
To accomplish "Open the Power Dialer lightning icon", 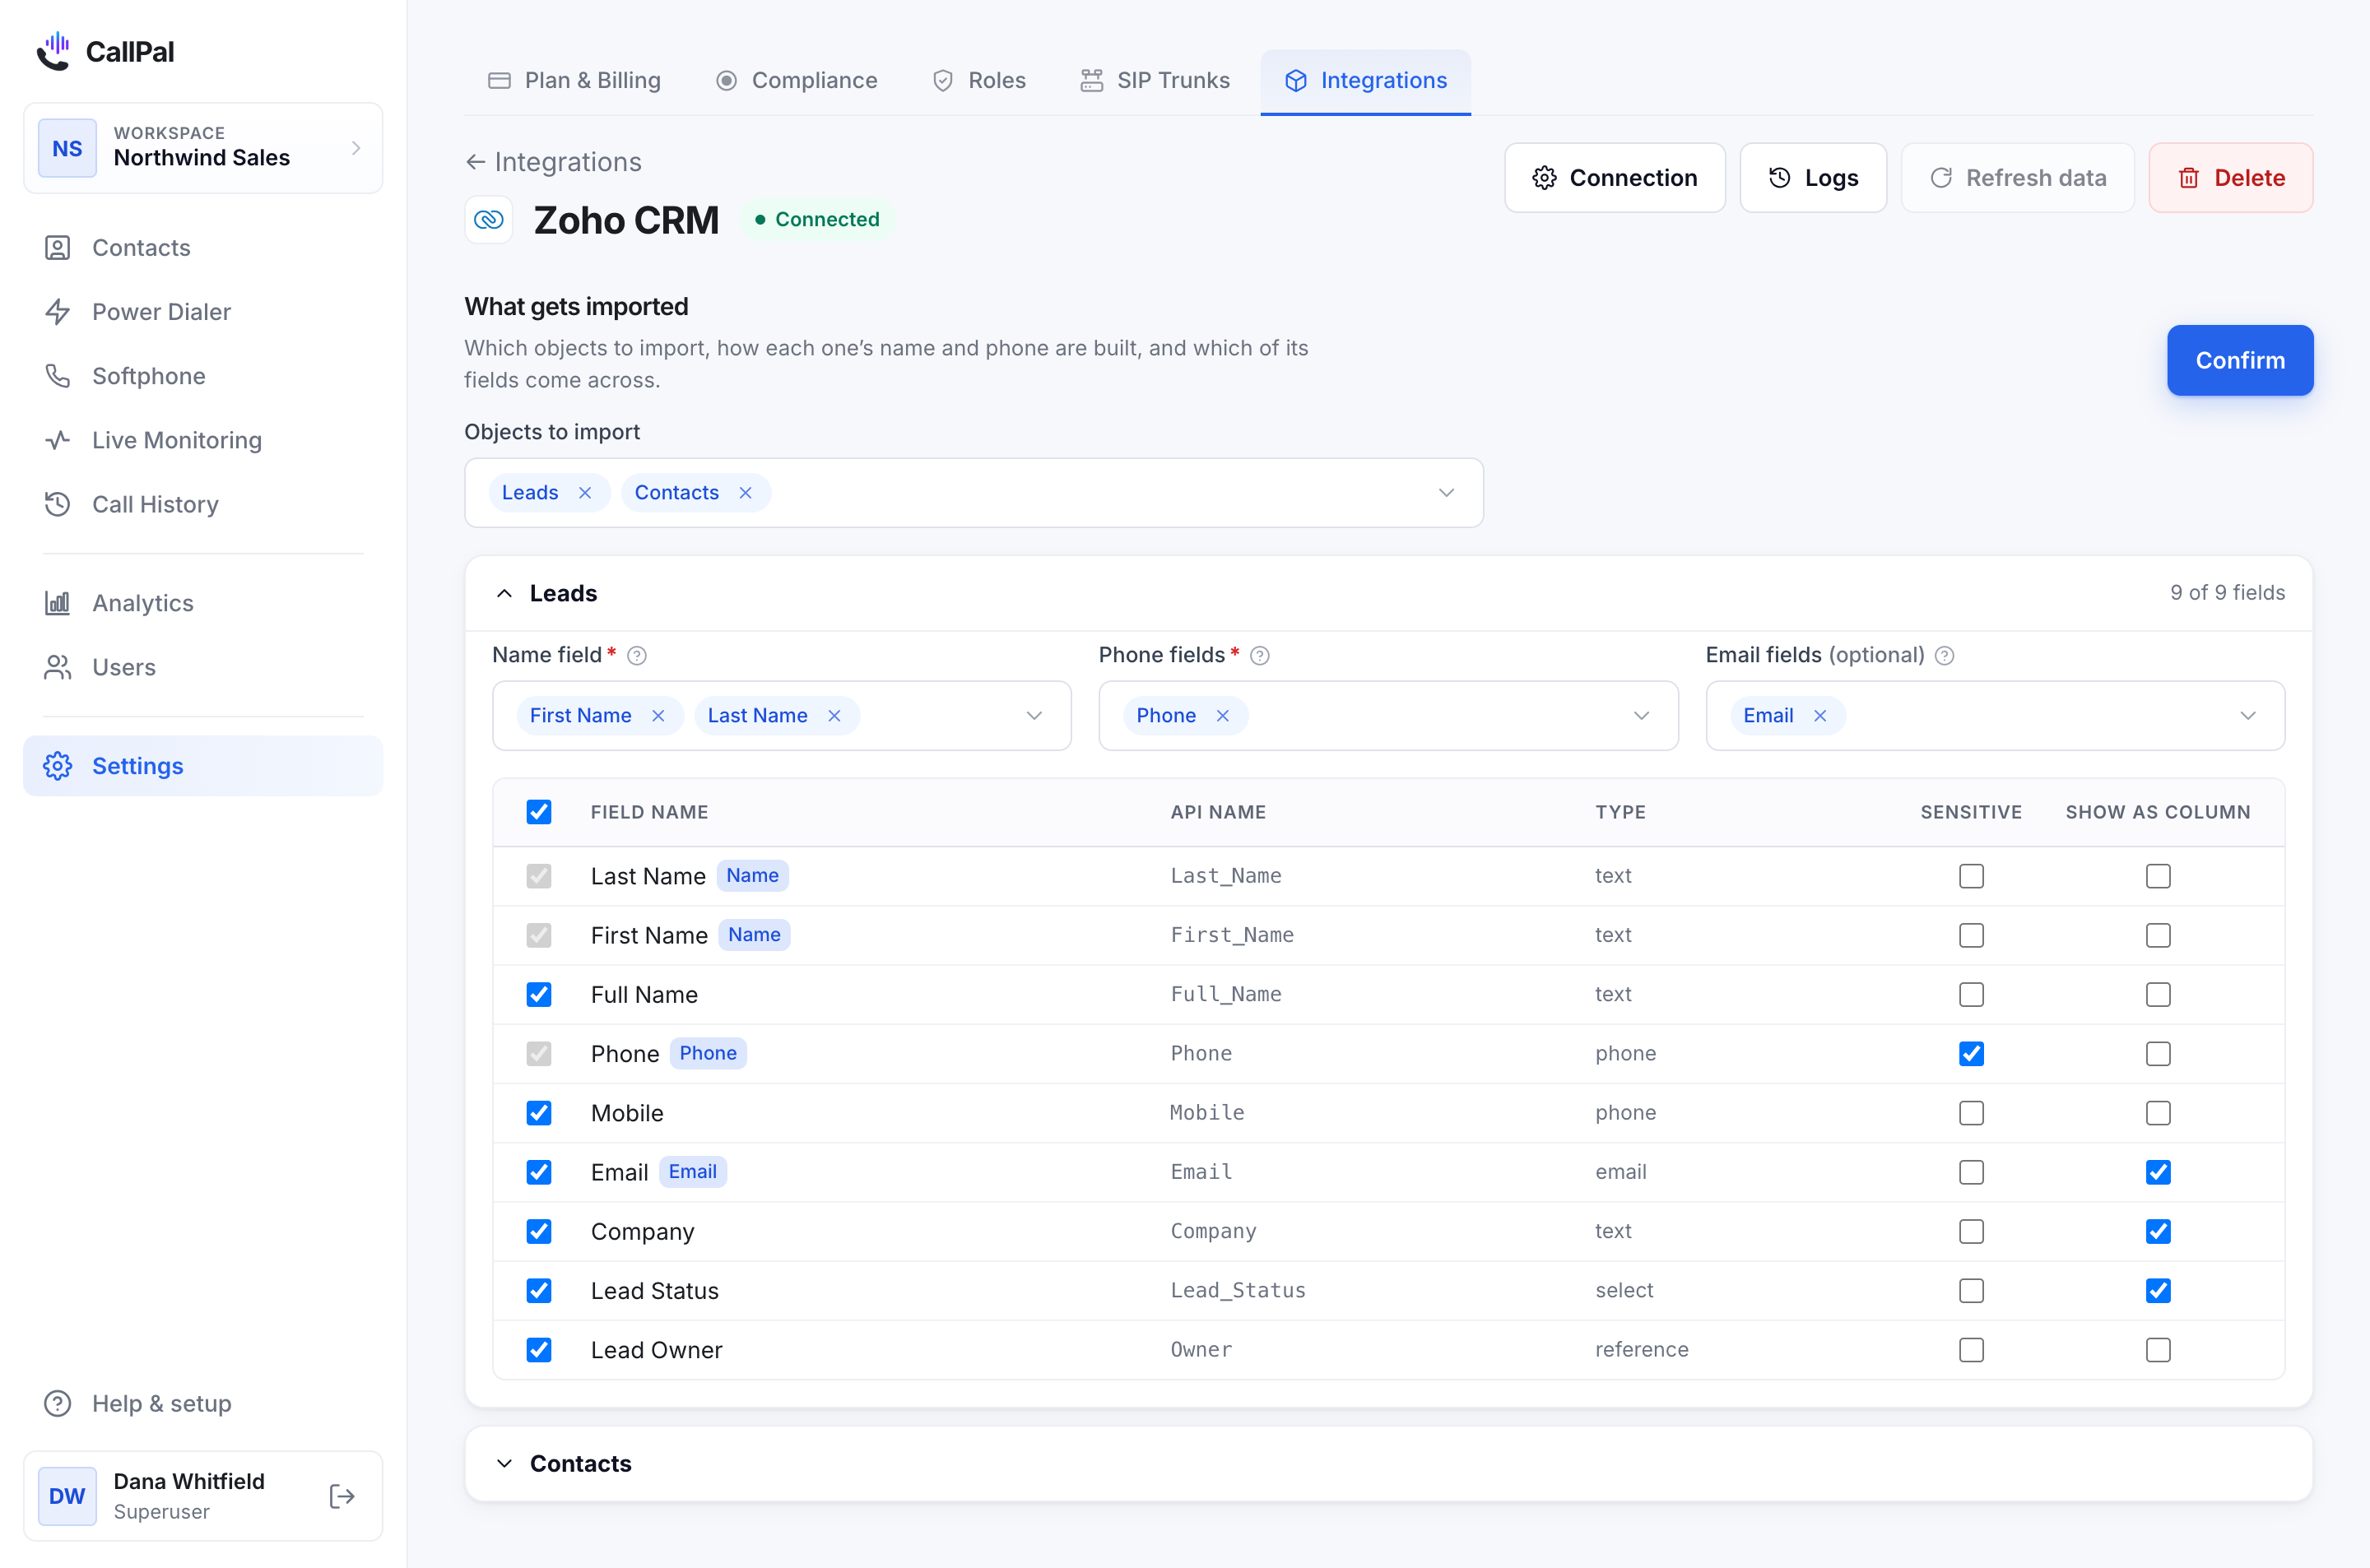I will click(58, 312).
